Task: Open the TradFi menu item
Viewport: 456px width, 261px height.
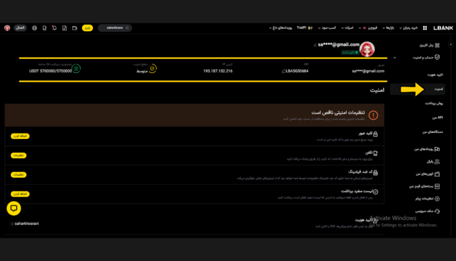Action: pos(305,28)
